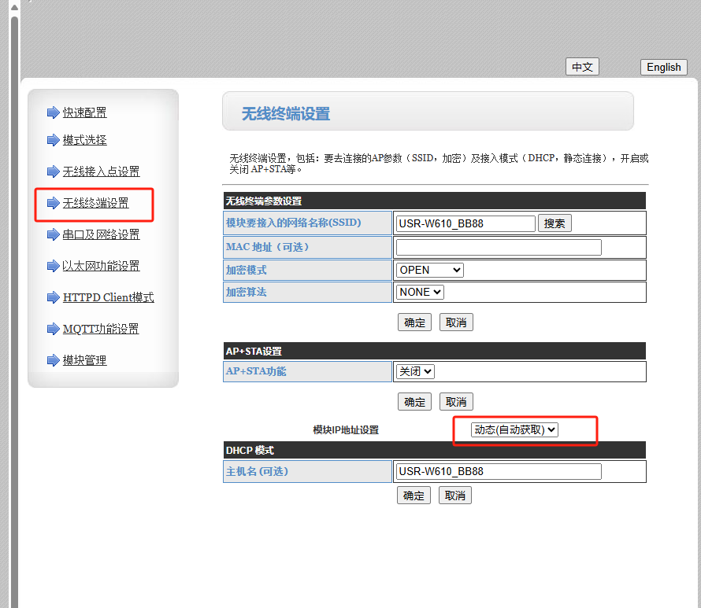Click the arrow icon beside 模块管理
This screenshot has height=608, width=701.
(x=54, y=360)
